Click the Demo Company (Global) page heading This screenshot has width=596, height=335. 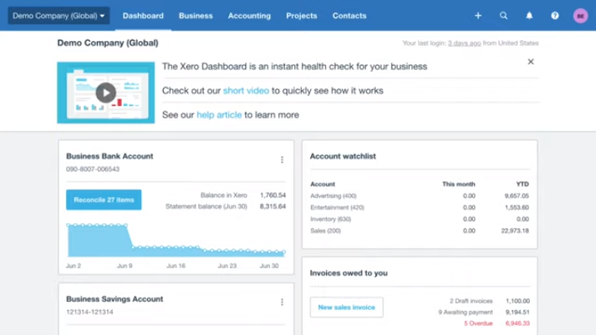point(108,43)
